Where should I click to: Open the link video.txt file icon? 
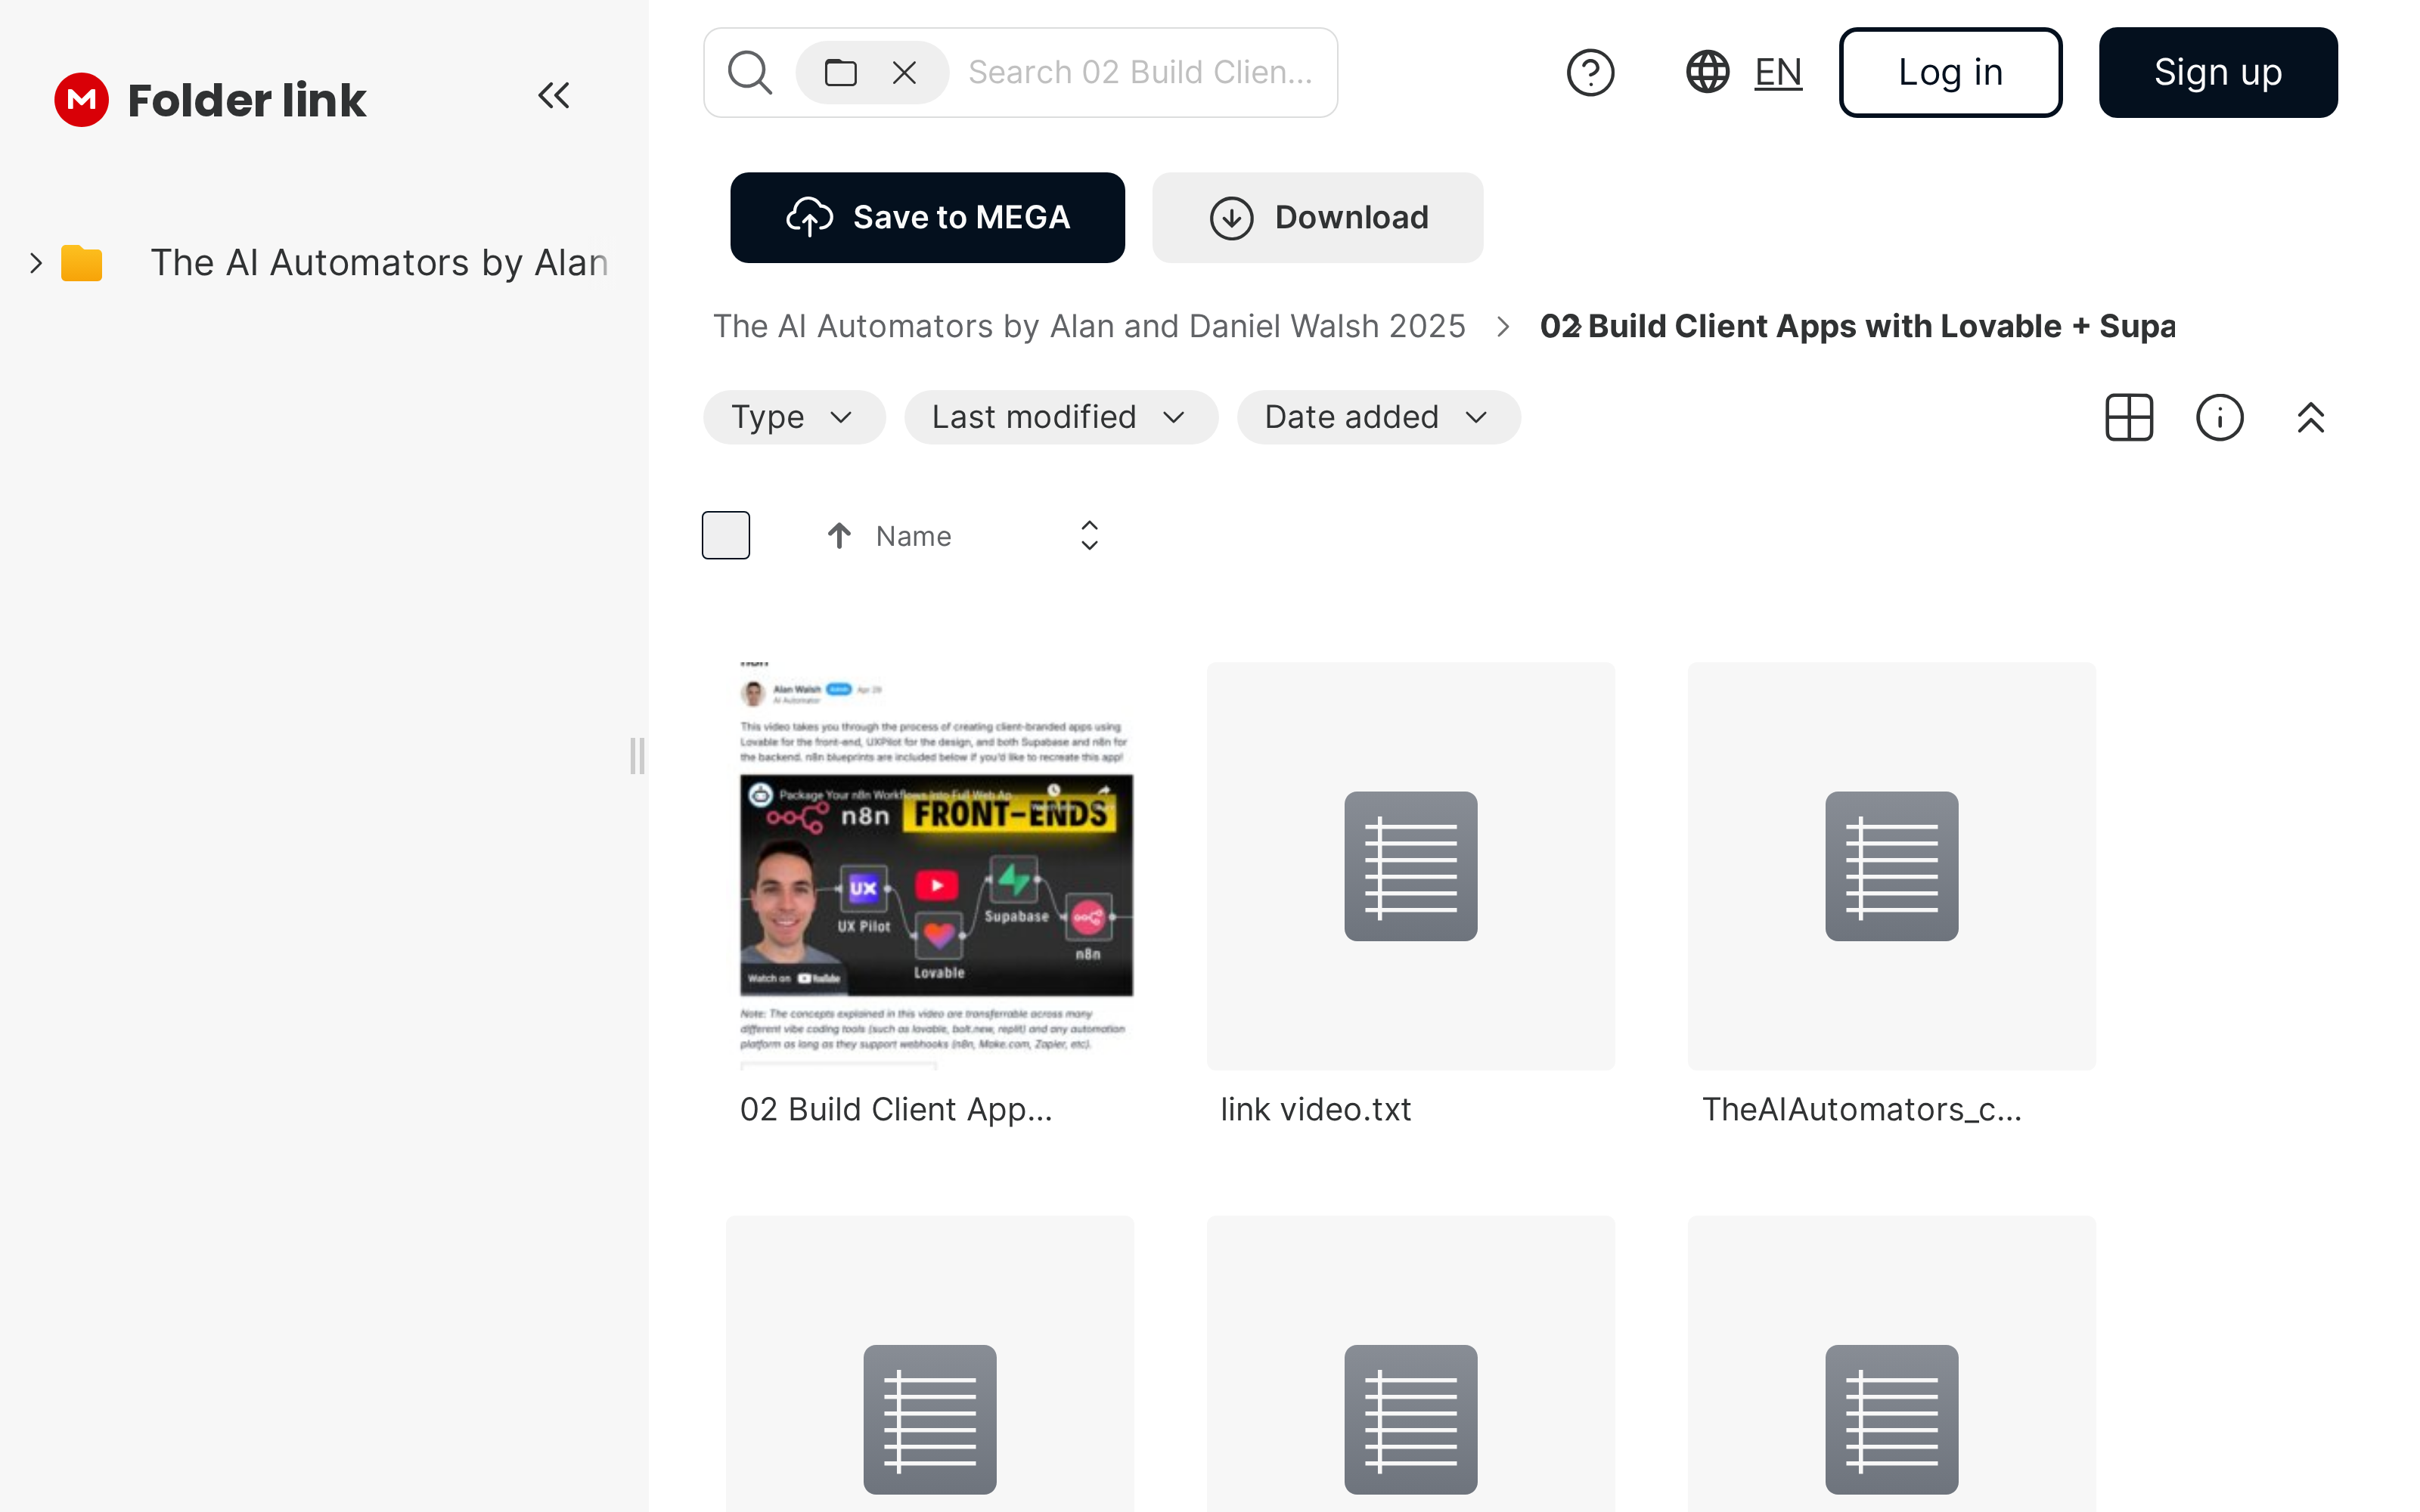click(1410, 866)
